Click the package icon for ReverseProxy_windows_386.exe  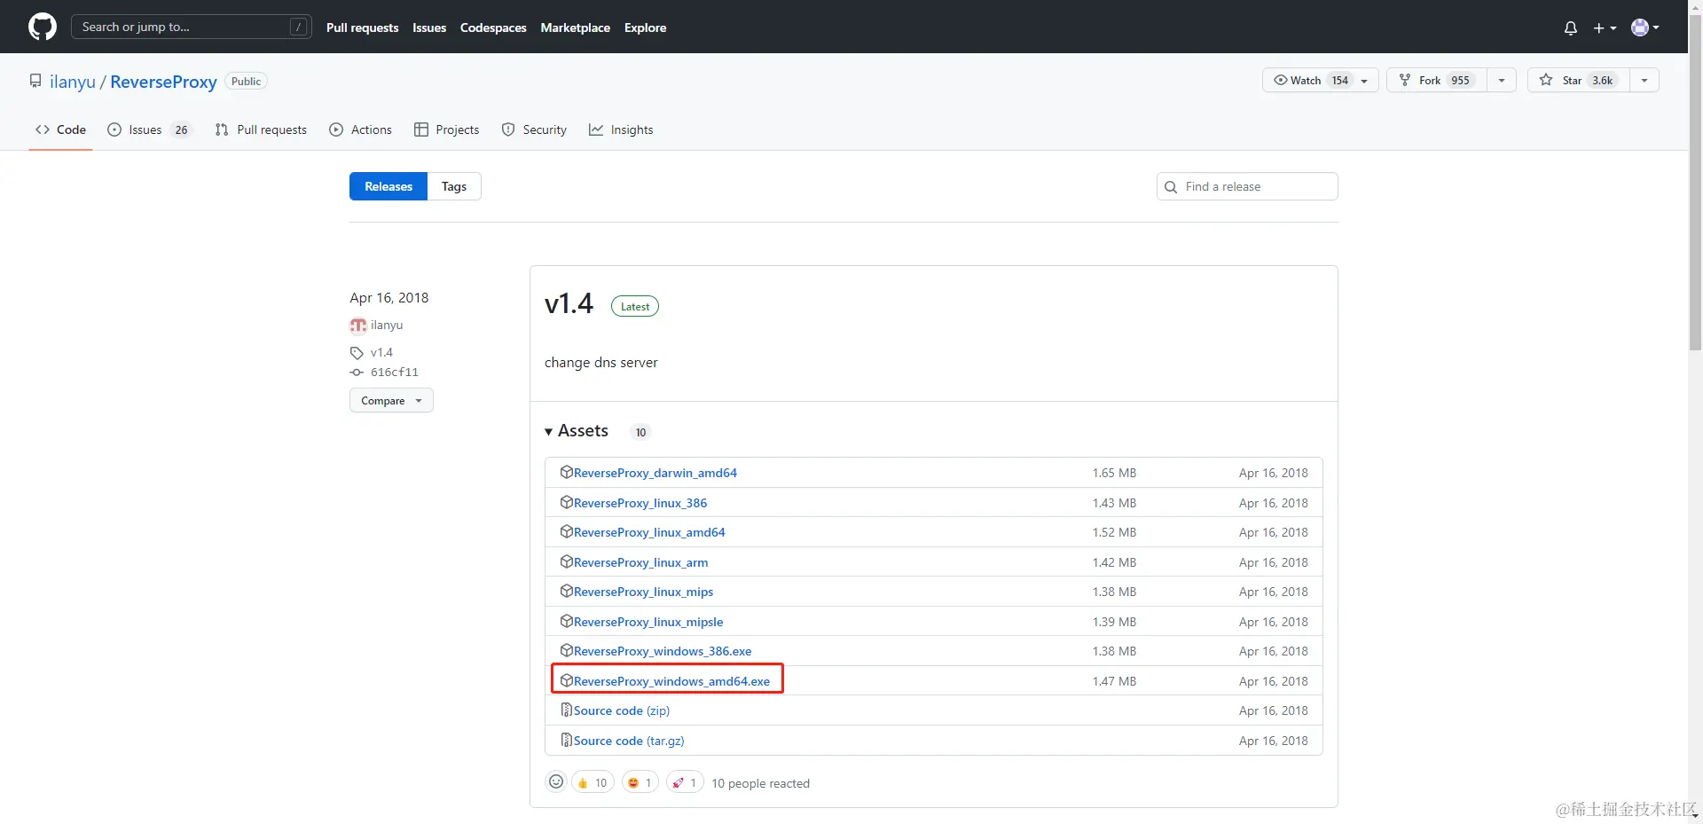click(566, 650)
